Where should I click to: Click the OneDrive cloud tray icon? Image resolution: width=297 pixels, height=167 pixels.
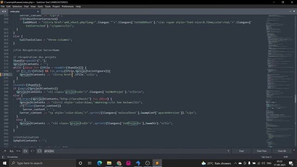pos(240,163)
